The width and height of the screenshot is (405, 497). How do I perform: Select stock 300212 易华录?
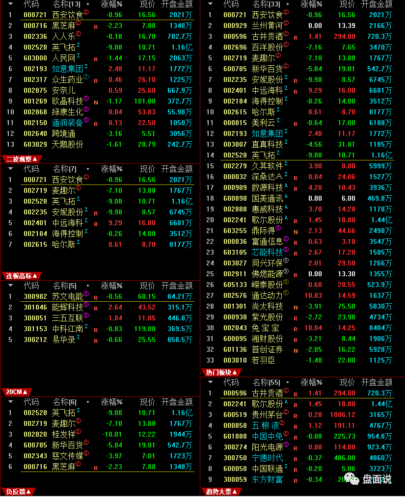coord(100,340)
